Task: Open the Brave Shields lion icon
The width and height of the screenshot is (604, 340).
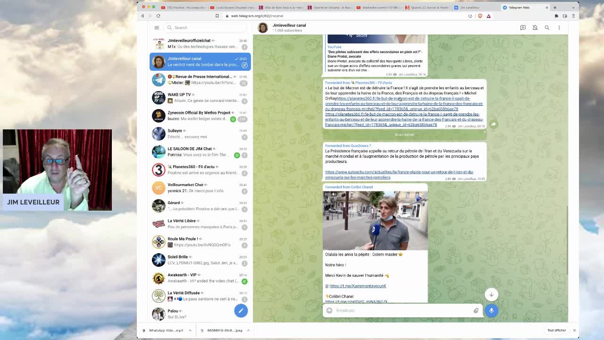Action: 480,16
